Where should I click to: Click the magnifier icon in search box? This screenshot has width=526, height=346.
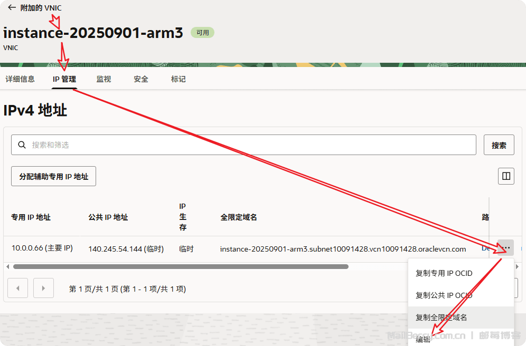tap(22, 145)
